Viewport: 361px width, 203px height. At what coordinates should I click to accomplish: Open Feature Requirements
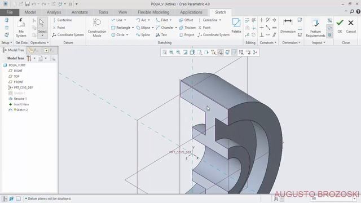coord(315,28)
